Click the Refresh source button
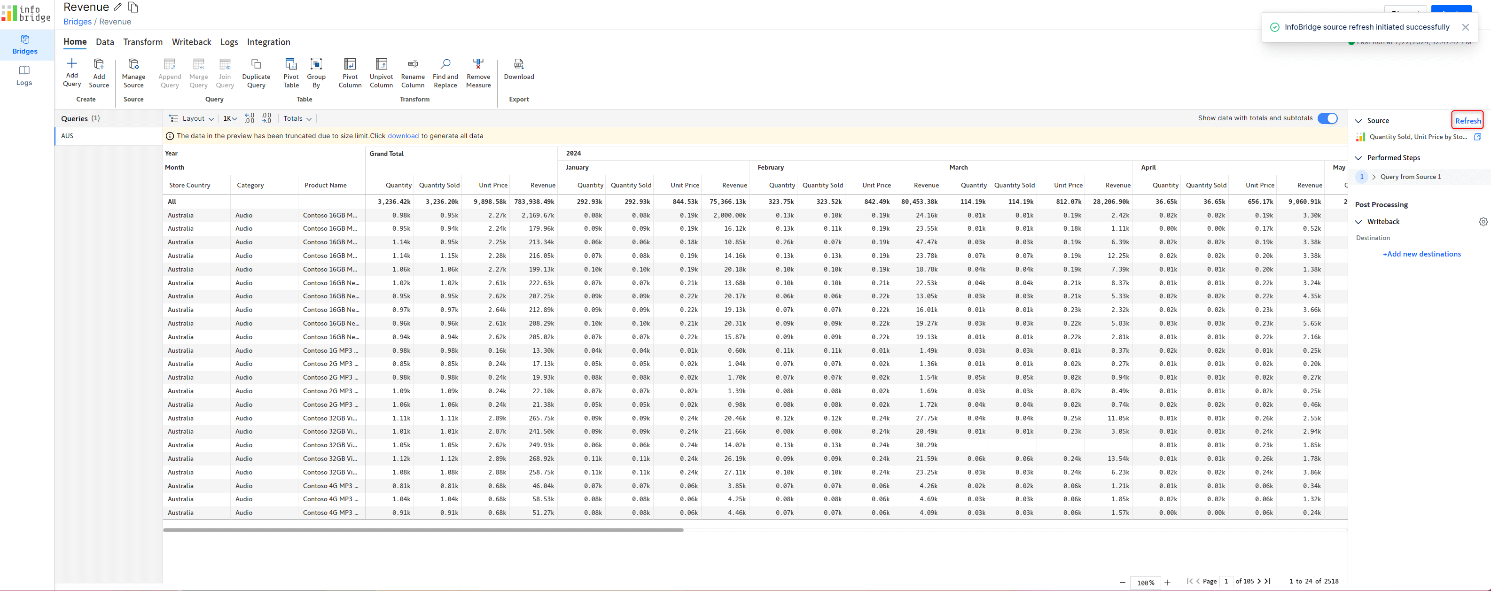This screenshot has width=1491, height=591. 1467,120
